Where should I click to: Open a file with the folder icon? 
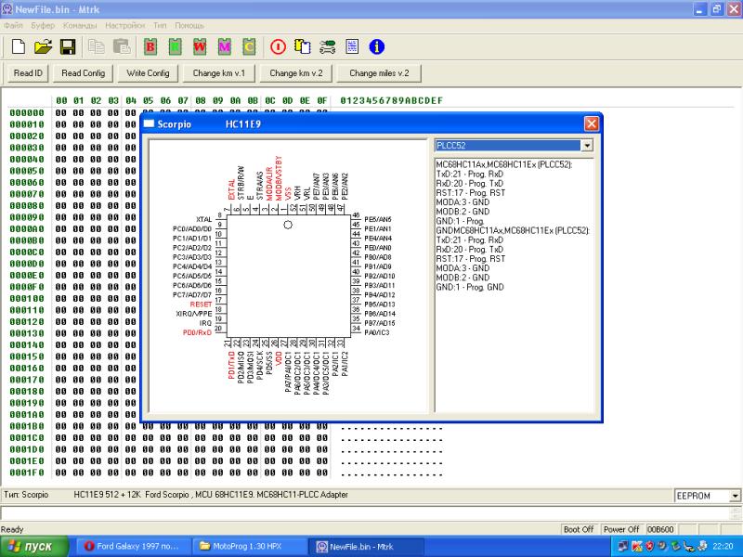coord(43,46)
